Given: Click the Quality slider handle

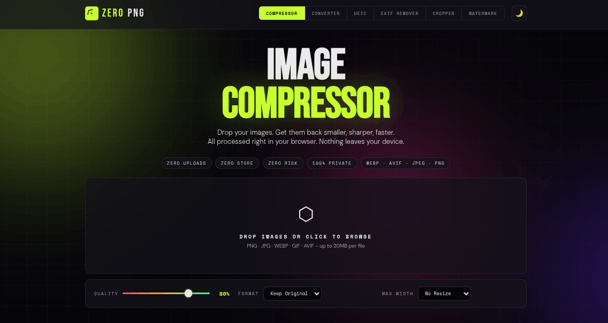Looking at the screenshot, I should point(188,293).
